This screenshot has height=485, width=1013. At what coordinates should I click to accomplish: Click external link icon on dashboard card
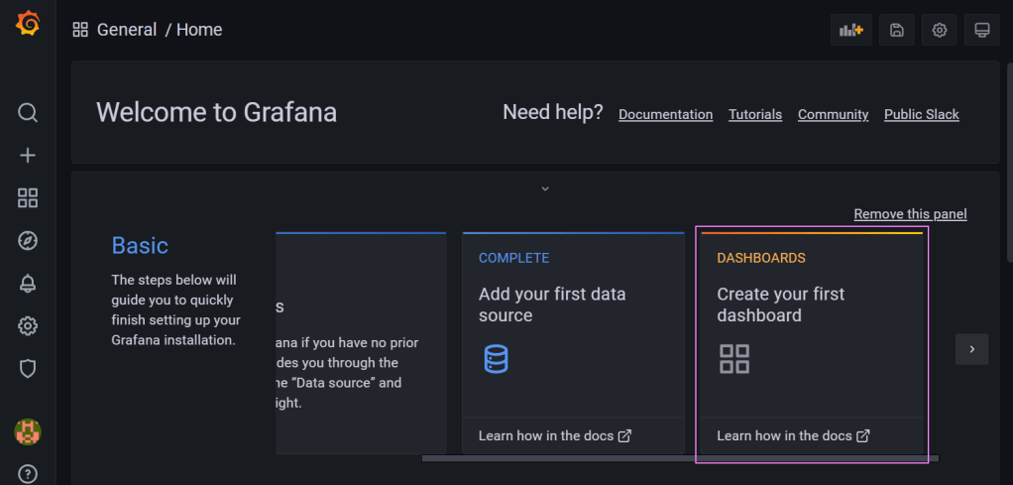click(x=863, y=435)
